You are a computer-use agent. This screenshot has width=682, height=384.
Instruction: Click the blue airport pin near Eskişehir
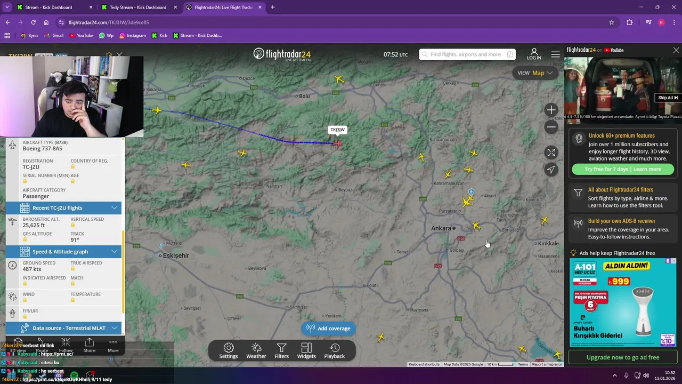161,245
